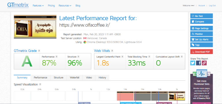The image size is (222, 104).
Task: Open the Video tab
Action: [89, 78]
